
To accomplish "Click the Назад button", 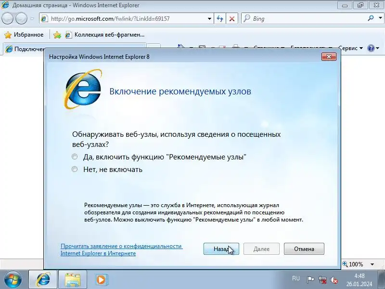I will pos(221,249).
